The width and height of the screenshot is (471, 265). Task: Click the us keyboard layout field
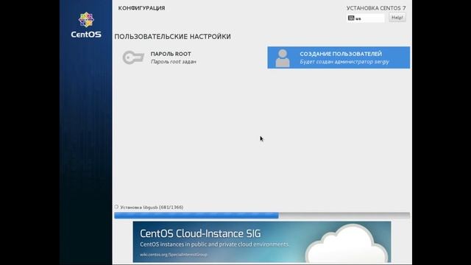tap(365, 18)
